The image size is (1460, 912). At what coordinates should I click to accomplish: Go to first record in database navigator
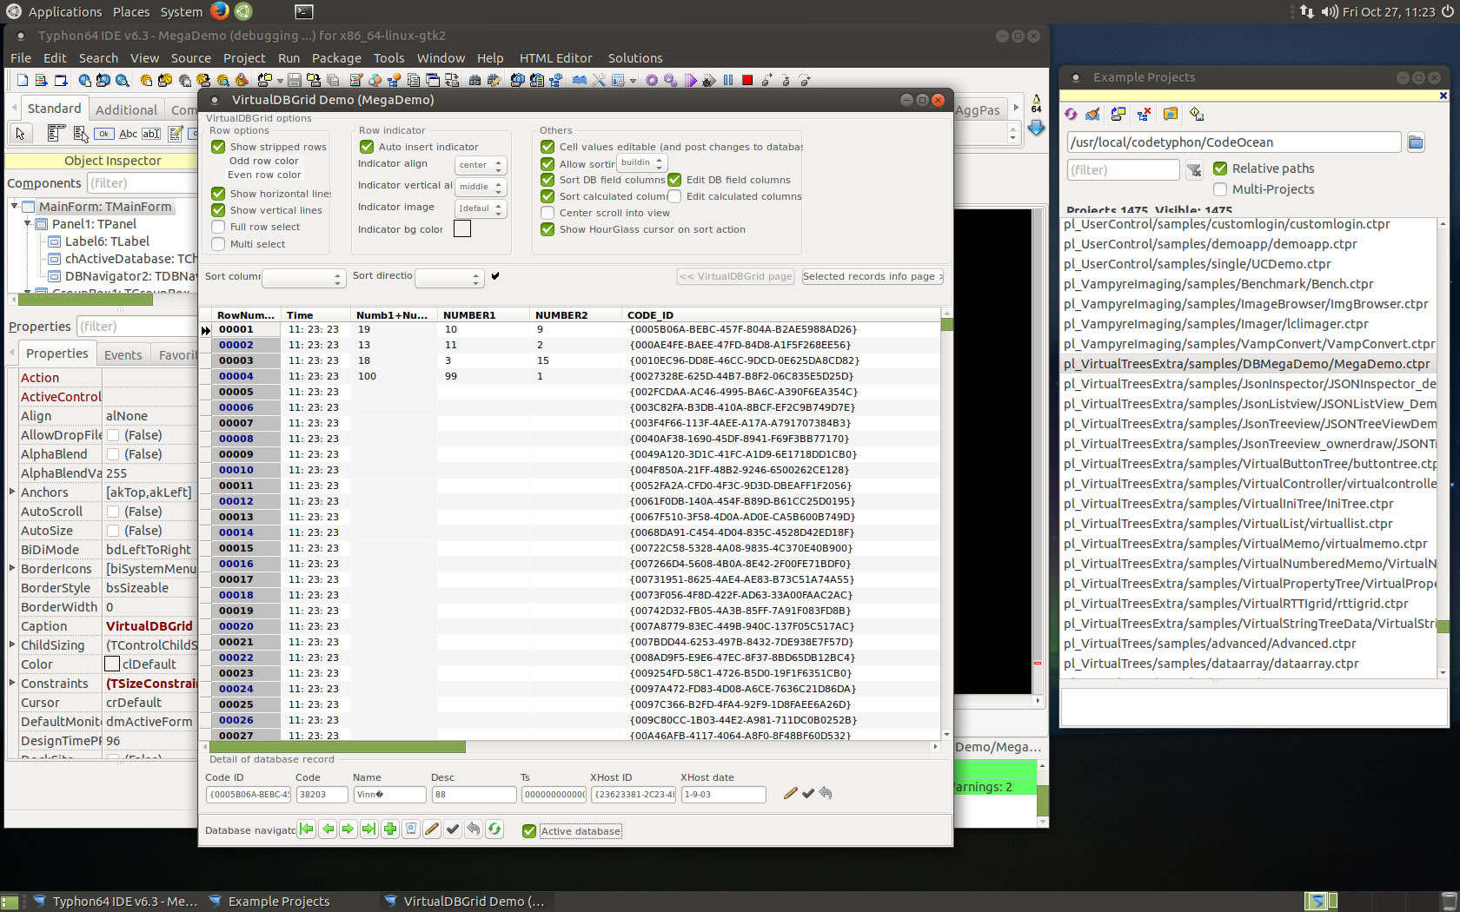point(307,829)
